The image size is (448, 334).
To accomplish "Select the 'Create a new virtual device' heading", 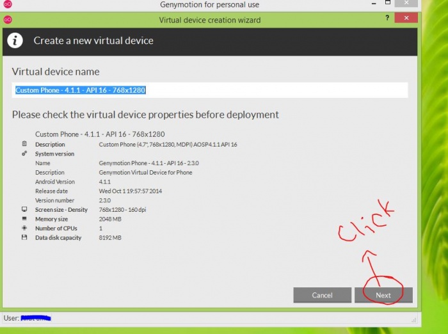I will pos(93,40).
